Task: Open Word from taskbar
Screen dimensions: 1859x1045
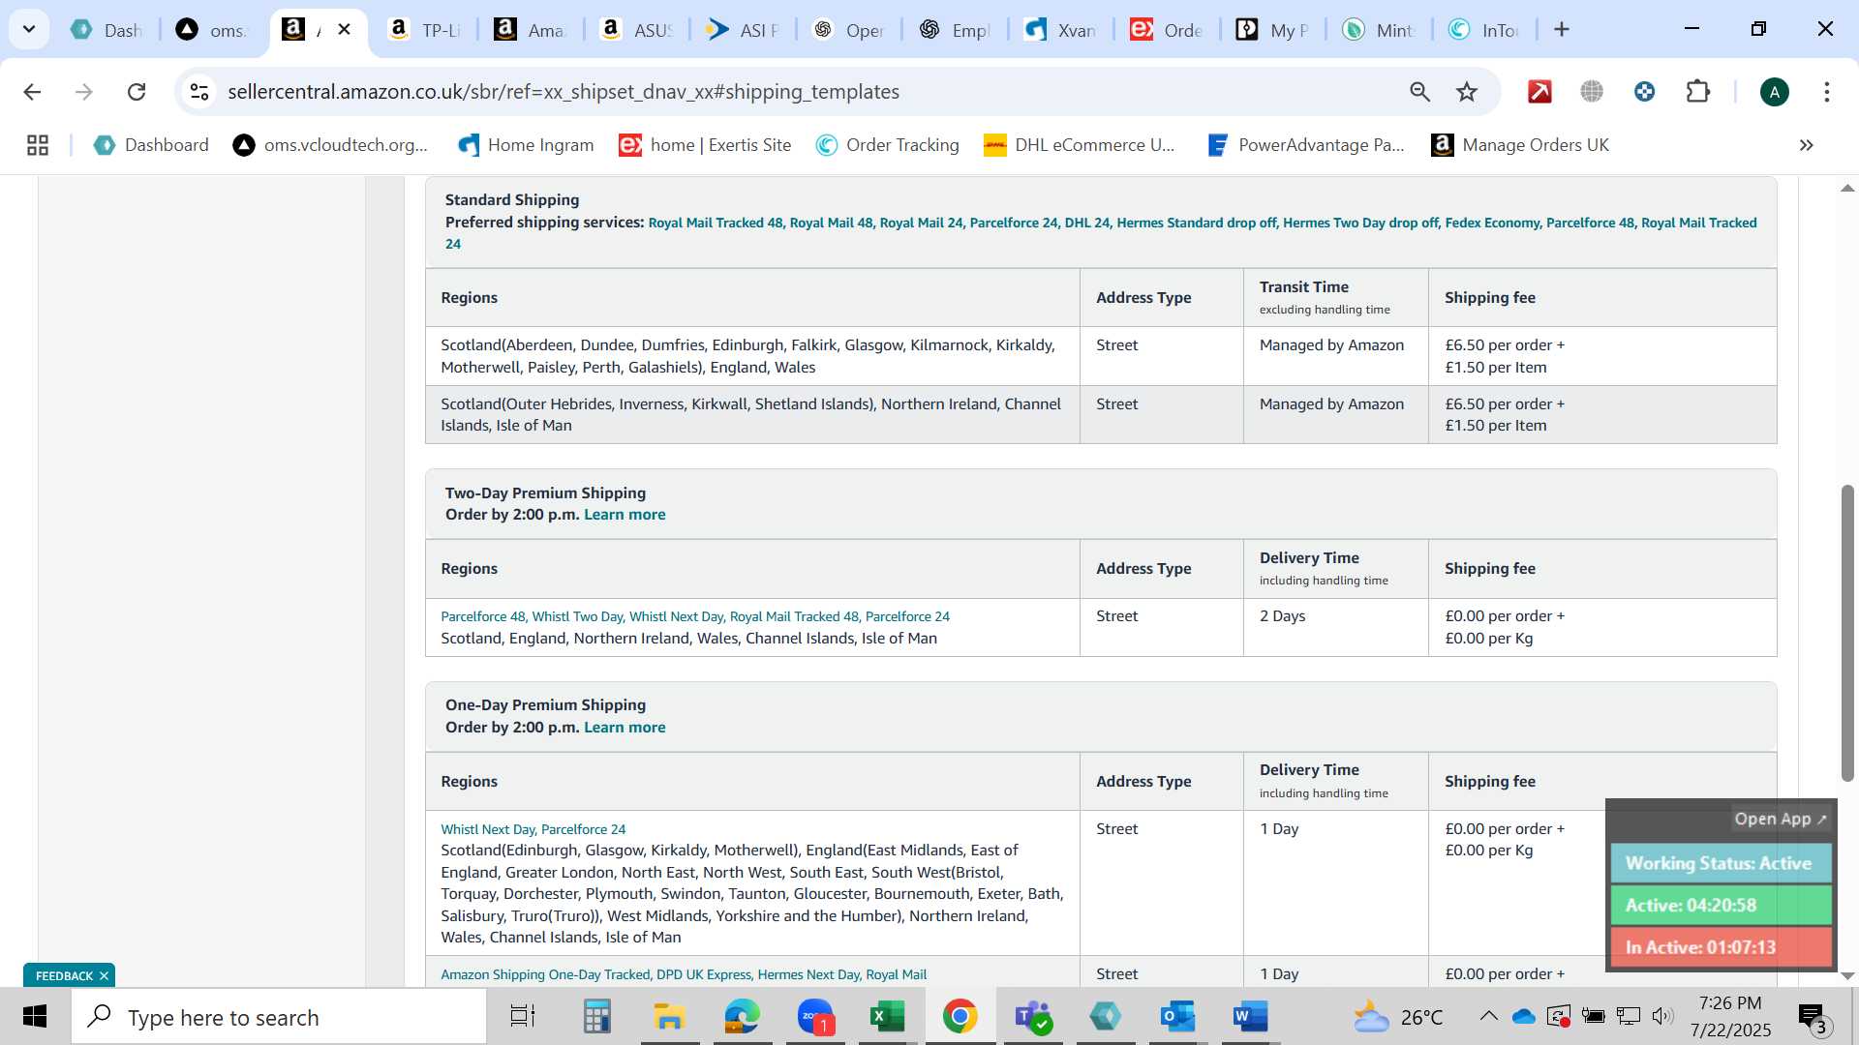Action: (1250, 1017)
